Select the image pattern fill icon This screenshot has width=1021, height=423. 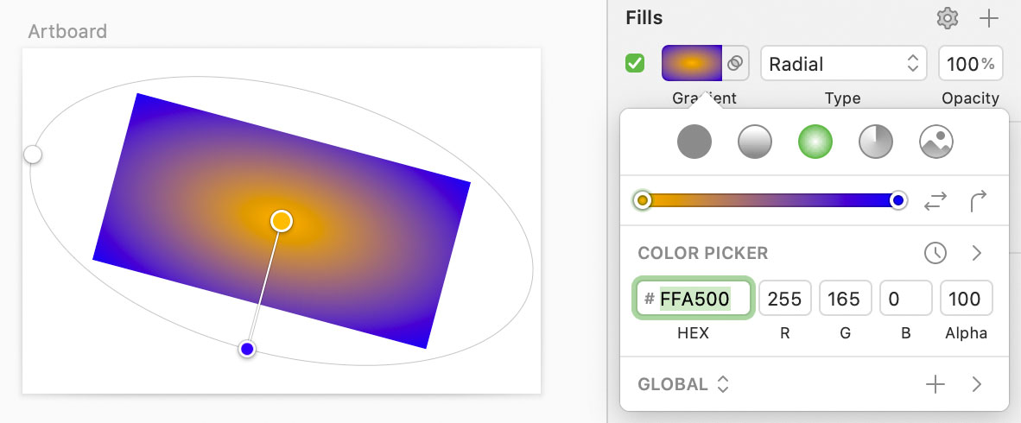(936, 141)
